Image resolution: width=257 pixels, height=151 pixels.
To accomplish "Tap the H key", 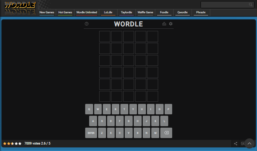I will 138,121.
